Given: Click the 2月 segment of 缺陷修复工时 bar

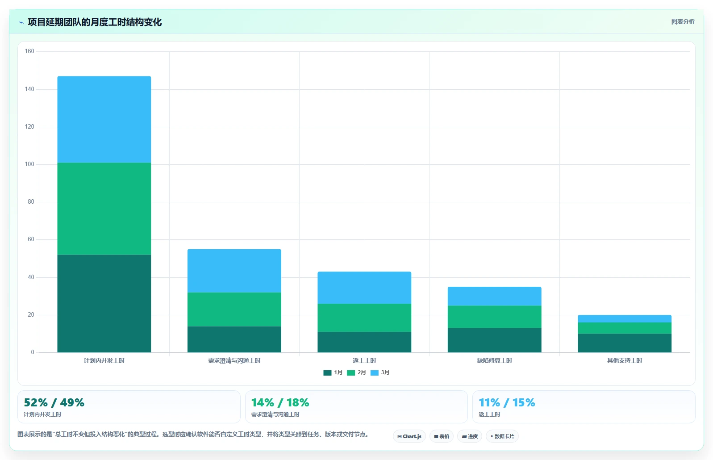Looking at the screenshot, I should coord(494,317).
